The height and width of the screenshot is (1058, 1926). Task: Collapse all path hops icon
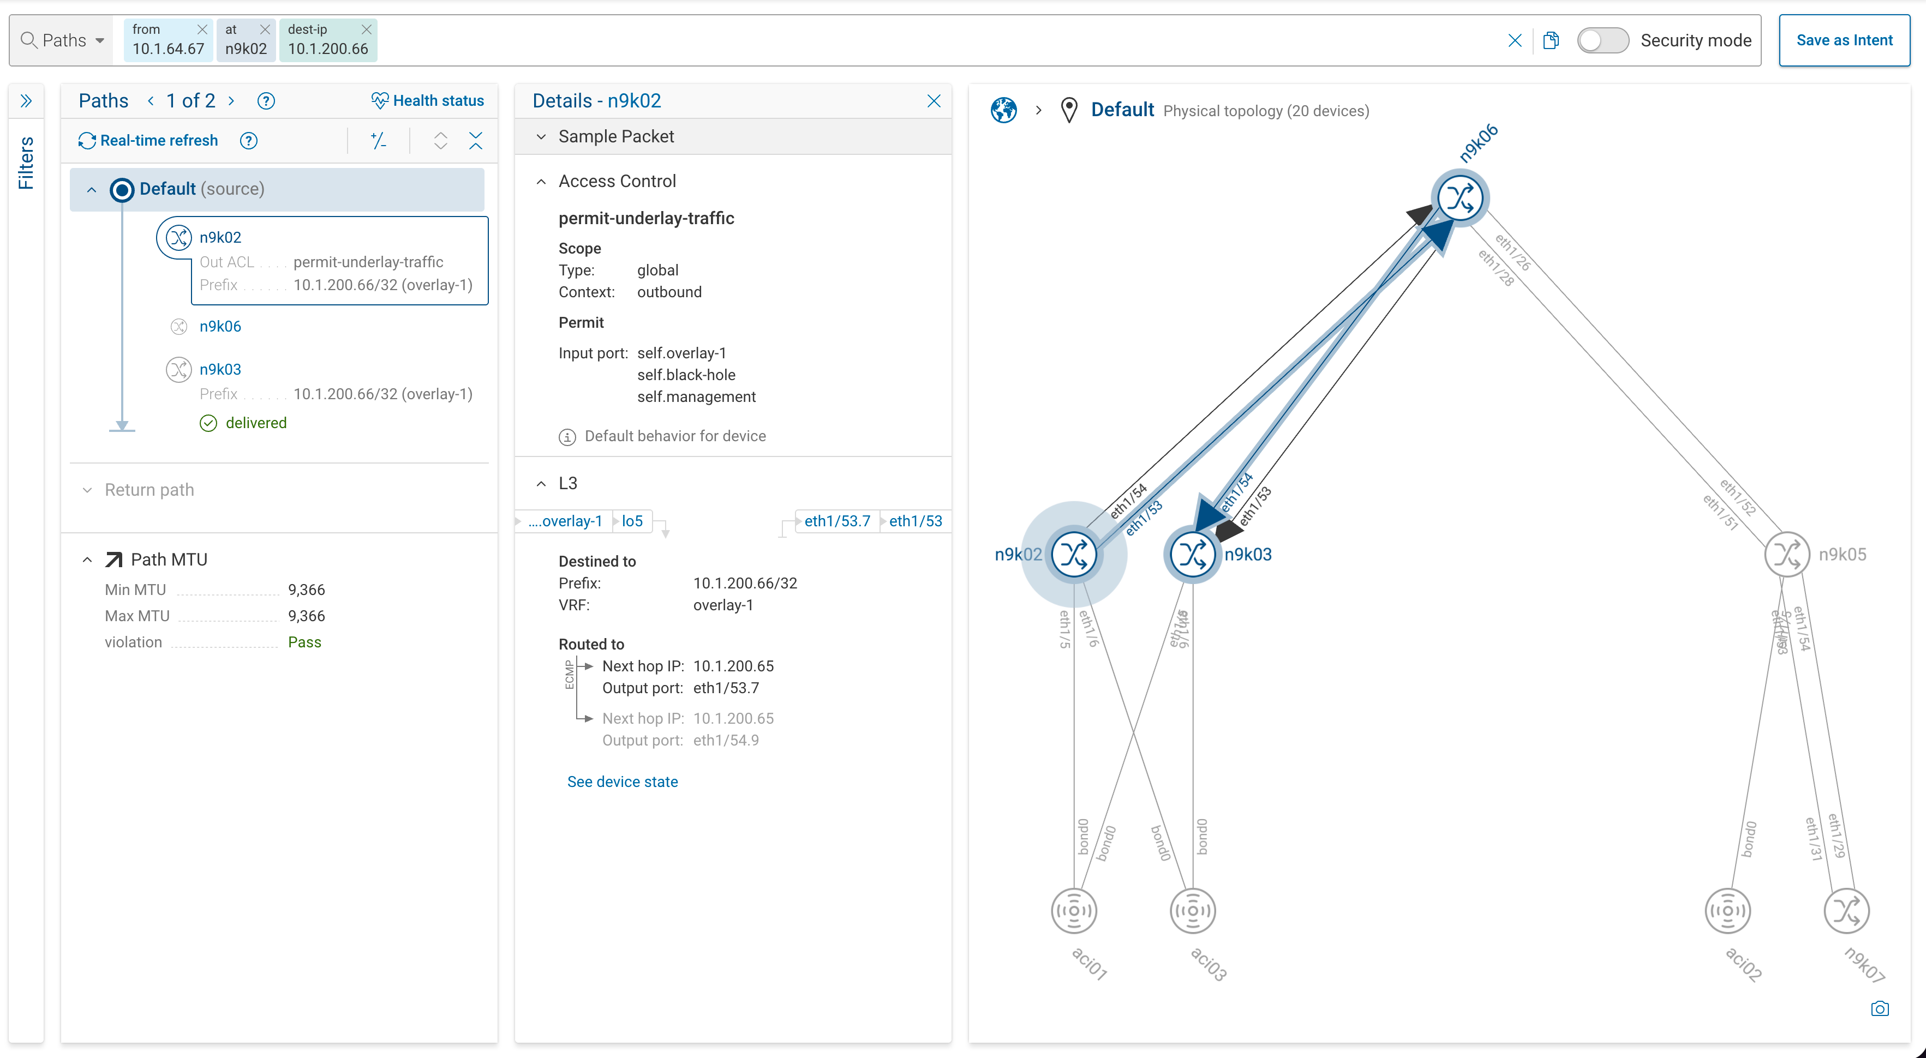coord(476,141)
